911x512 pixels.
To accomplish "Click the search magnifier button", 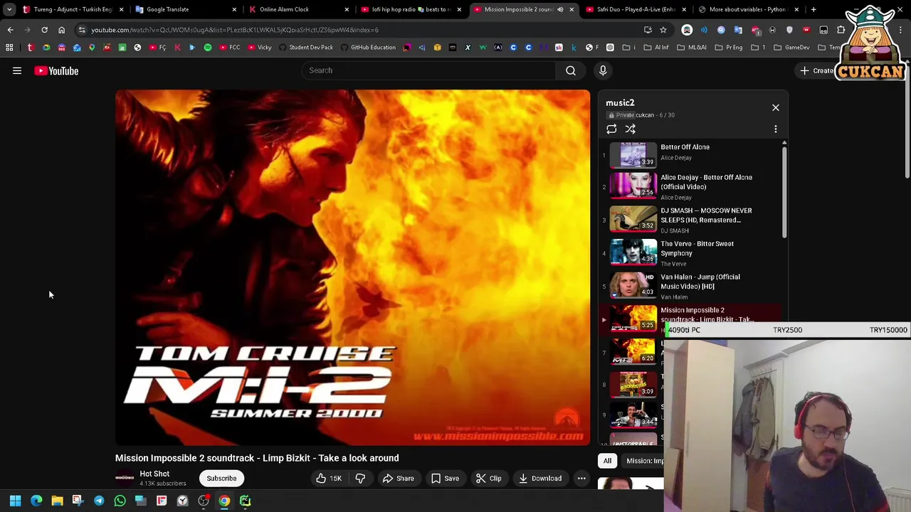I will pyautogui.click(x=571, y=70).
